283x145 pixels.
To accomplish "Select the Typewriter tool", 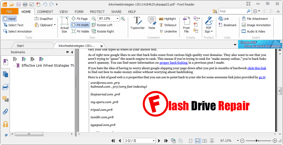I will pyautogui.click(x=137, y=23).
